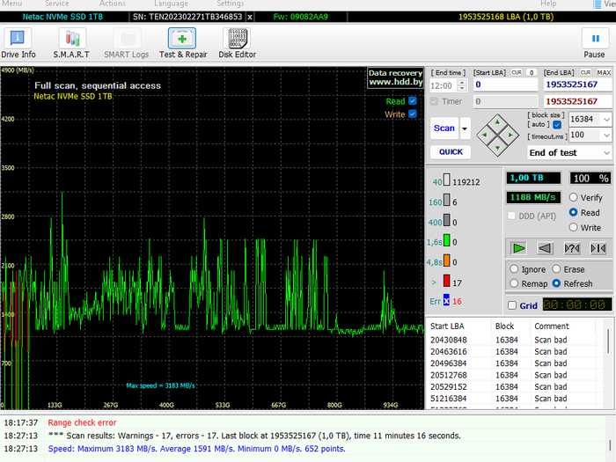Click the butterfly scan ▷?◁ button
The height and width of the screenshot is (462, 616).
[x=572, y=248]
